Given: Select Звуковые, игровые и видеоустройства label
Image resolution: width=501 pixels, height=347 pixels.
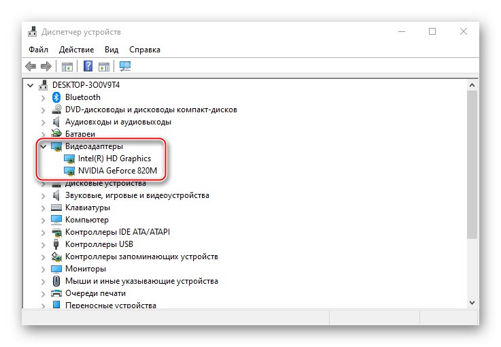Looking at the screenshot, I should (x=137, y=195).
